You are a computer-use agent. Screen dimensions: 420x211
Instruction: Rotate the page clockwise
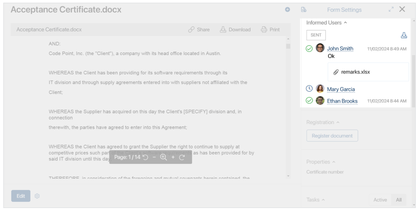(182, 157)
